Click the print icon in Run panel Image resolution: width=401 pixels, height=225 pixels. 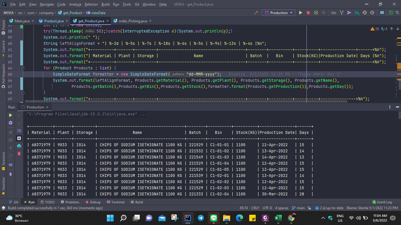click(x=19, y=146)
